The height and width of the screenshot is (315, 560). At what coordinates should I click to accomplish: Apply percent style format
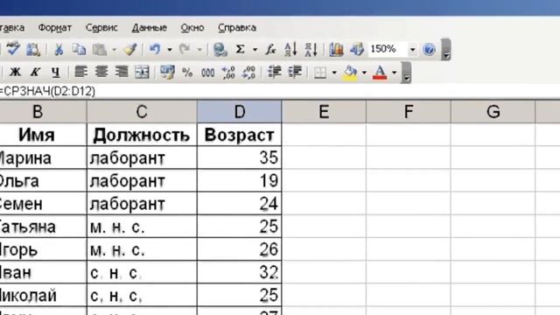coord(187,73)
